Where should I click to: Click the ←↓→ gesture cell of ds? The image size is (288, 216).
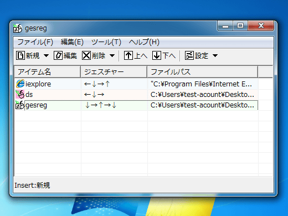pos(114,95)
